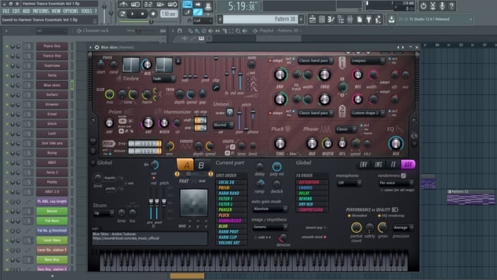Toggle pattern/song mode button
Image resolution: width=497 pixels, height=280 pixels.
pos(122,14)
